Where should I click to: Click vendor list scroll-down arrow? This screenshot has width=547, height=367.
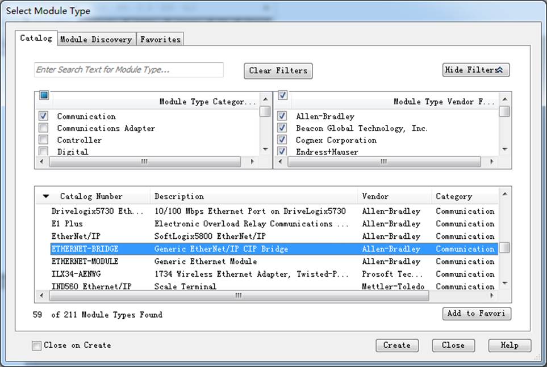[504, 149]
